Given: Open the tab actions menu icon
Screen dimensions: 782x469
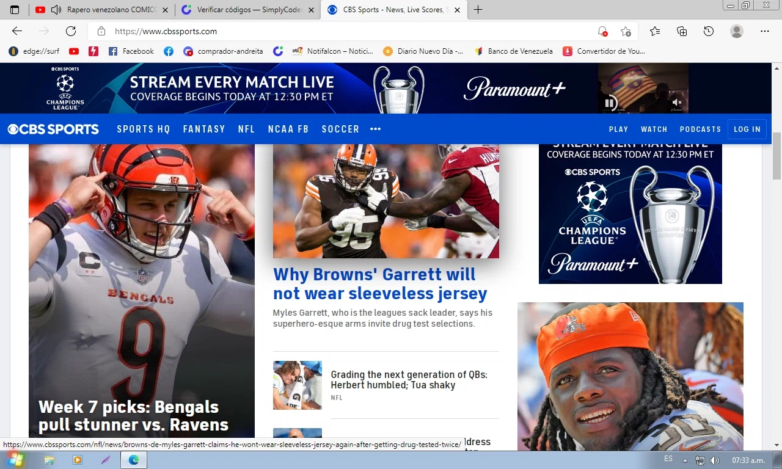Looking at the screenshot, I should coord(15,10).
